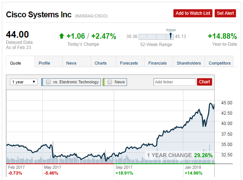Click the Cisco Systems Inc heading
Viewport: 243px width, 180px height.
(x=39, y=15)
